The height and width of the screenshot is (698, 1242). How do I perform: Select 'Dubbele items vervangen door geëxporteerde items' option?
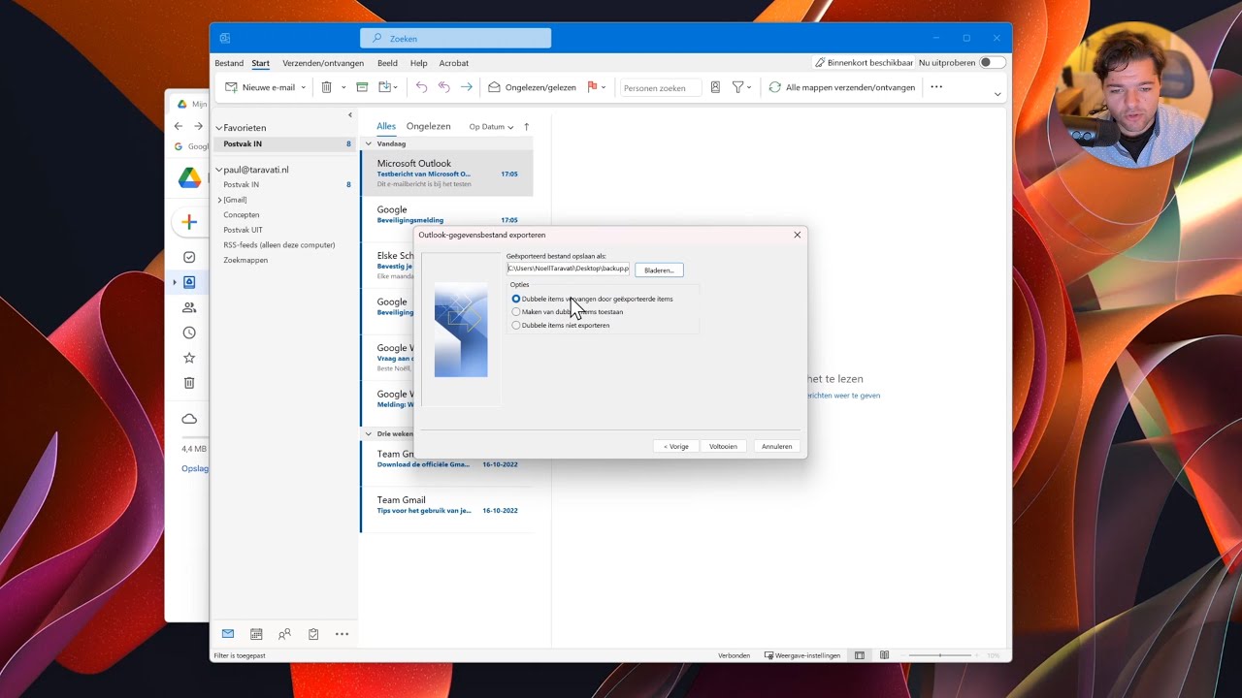pyautogui.click(x=592, y=299)
